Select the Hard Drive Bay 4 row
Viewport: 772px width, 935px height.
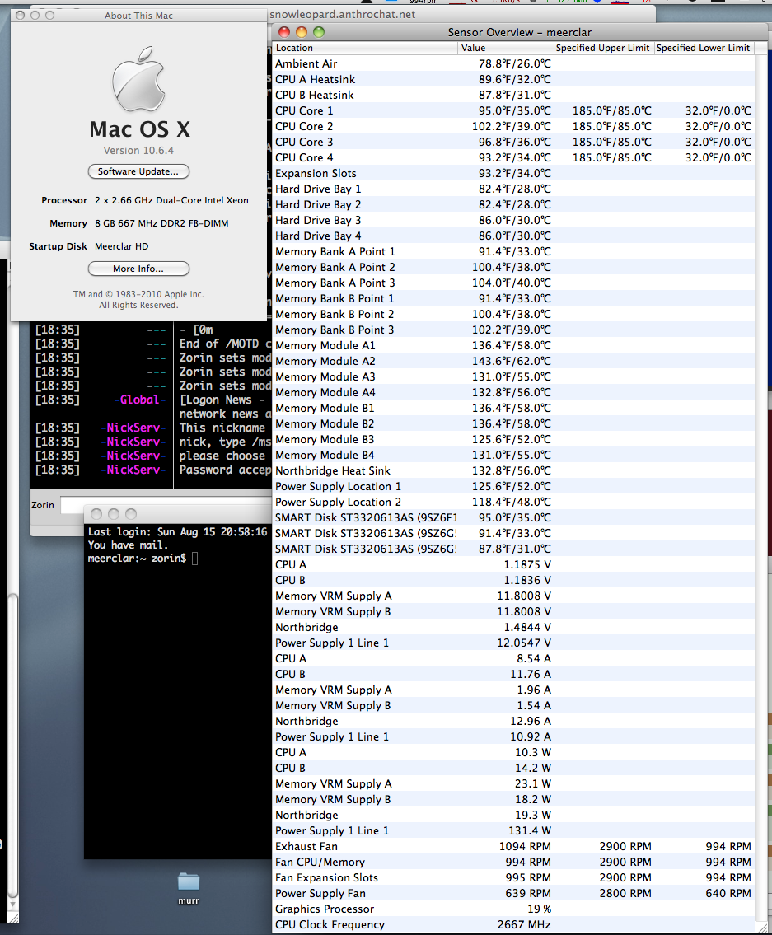click(x=513, y=236)
